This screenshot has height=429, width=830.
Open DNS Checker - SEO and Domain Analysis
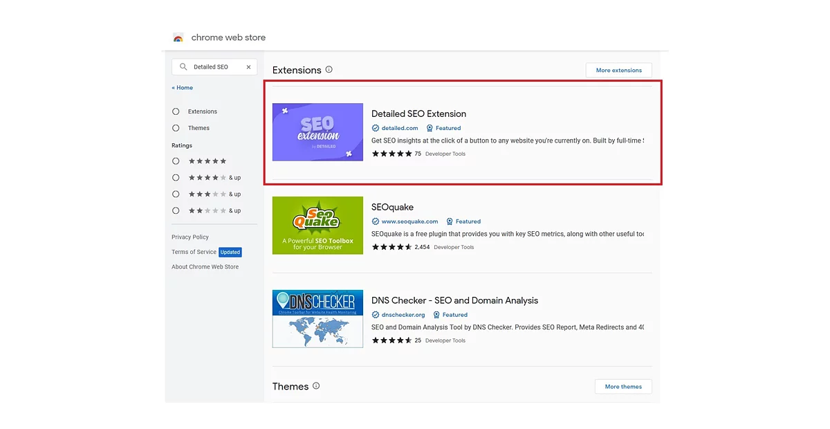pyautogui.click(x=454, y=301)
